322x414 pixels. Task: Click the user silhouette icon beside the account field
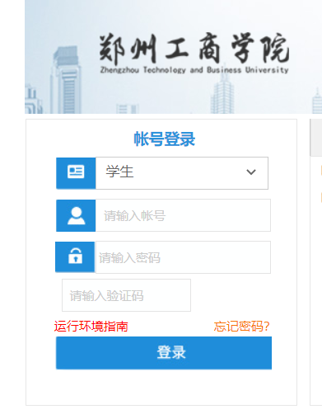point(76,216)
